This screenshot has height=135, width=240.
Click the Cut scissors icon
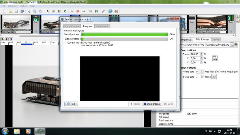tap(29, 11)
